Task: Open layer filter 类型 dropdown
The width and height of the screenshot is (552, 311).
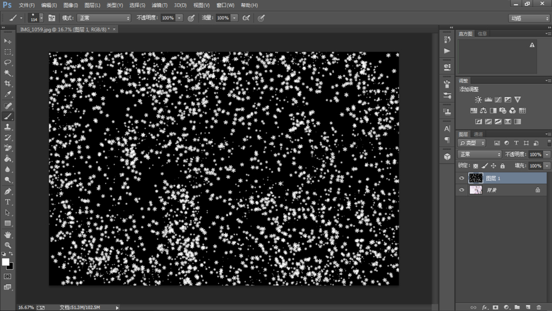Action: pos(471,143)
